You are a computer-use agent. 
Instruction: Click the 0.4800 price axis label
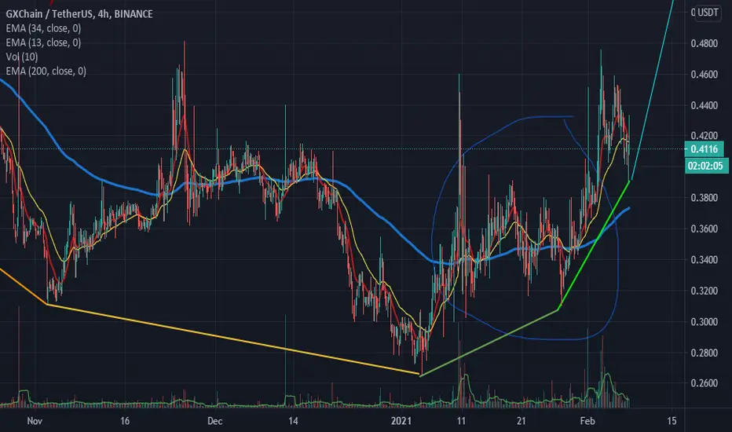pos(704,43)
